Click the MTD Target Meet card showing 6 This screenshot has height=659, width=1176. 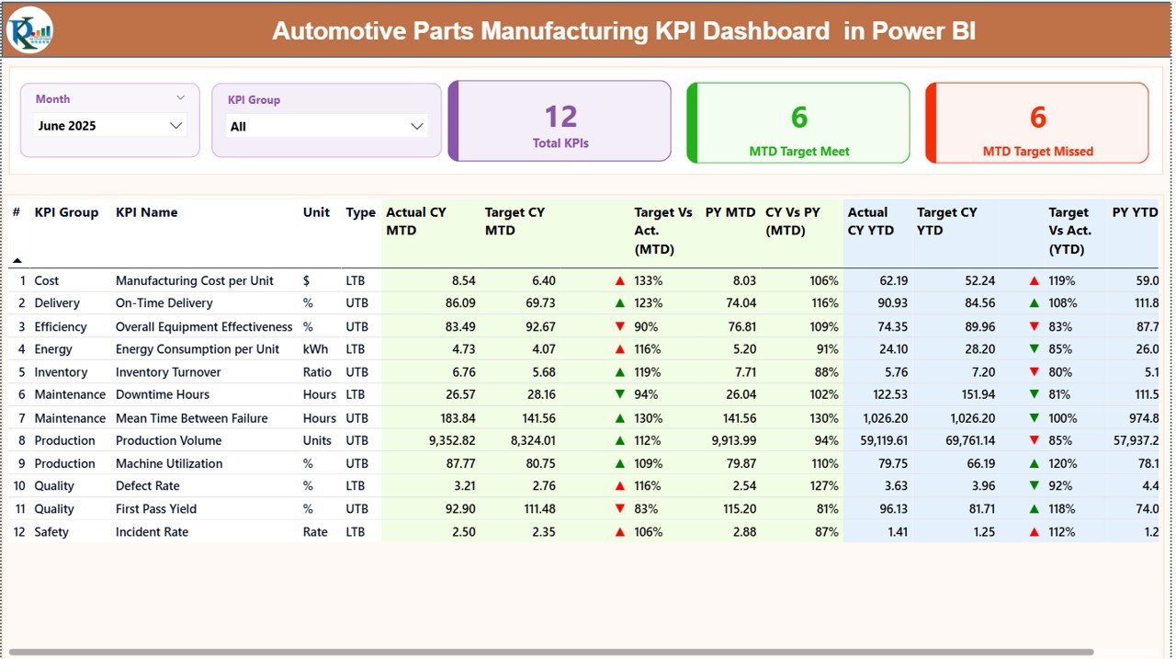pos(797,122)
